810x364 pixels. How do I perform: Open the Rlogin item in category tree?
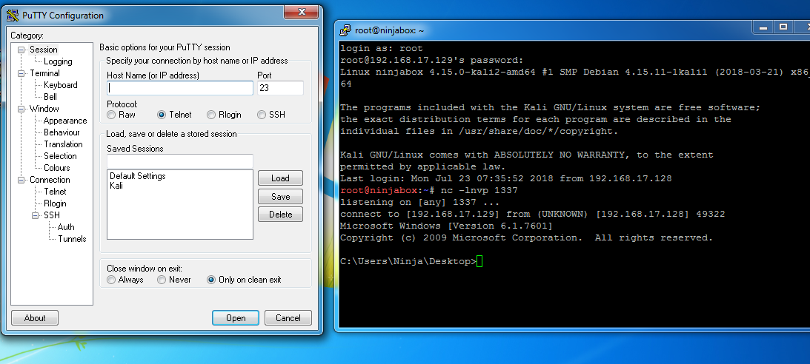[55, 203]
